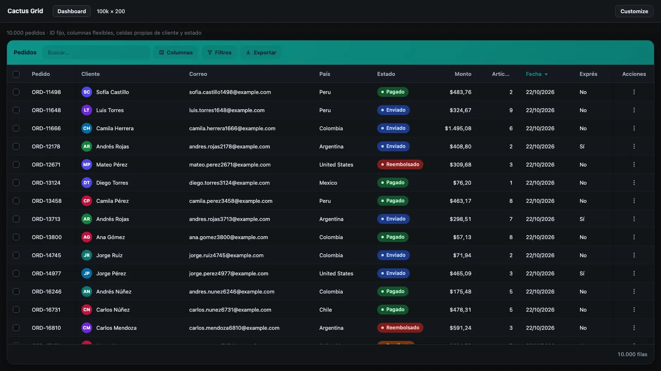
Task: Click email sofia.castillo1498@example.com cell
Action: point(230,92)
